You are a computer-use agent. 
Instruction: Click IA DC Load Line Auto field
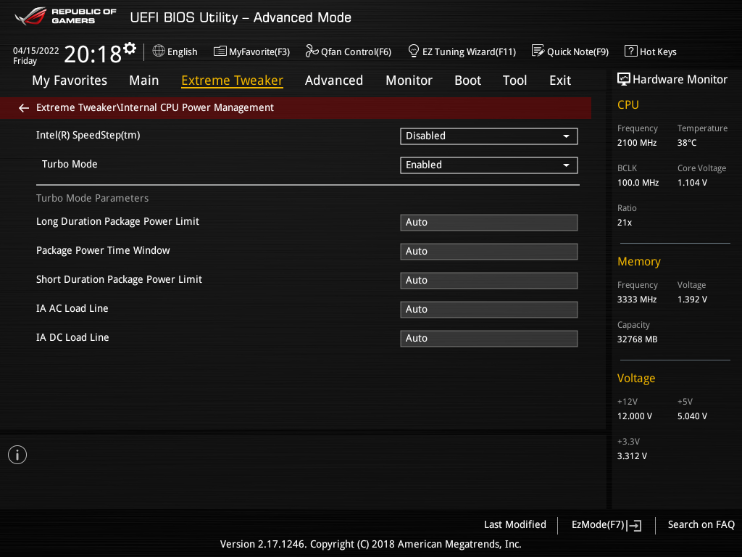click(x=489, y=339)
